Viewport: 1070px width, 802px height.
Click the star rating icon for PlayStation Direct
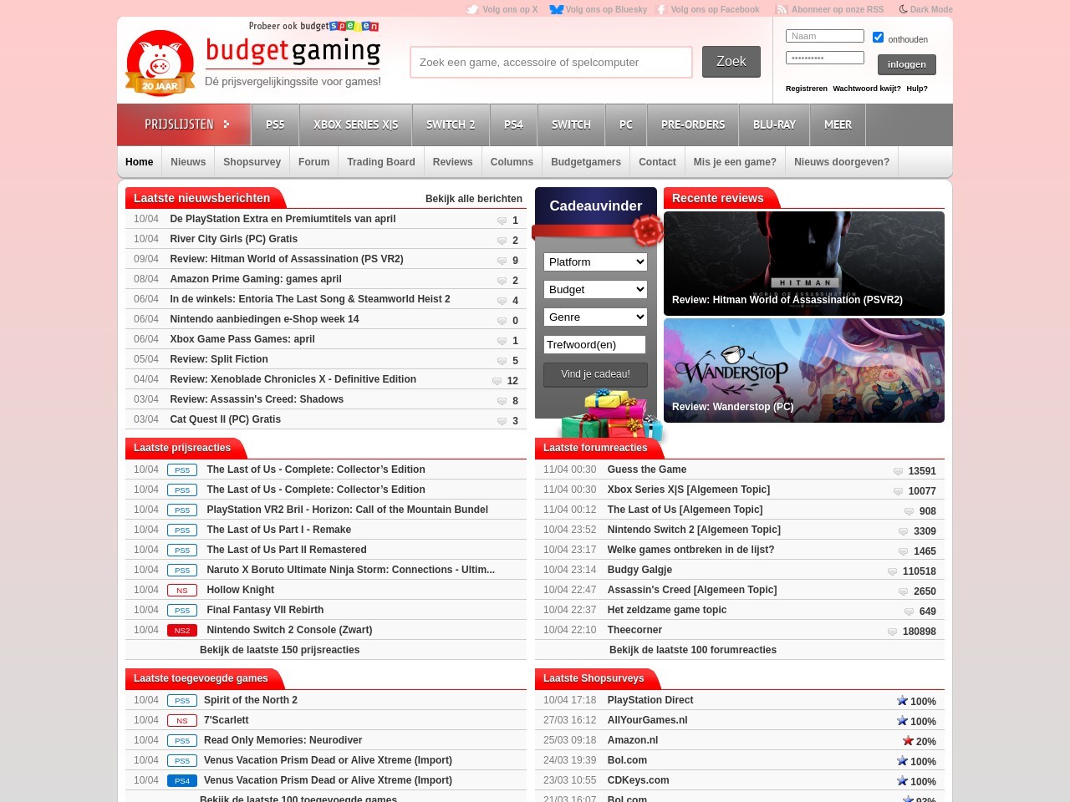pyautogui.click(x=902, y=701)
